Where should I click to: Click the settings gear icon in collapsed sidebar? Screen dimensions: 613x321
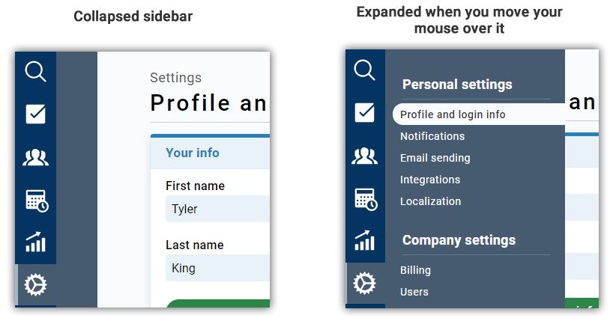35,285
